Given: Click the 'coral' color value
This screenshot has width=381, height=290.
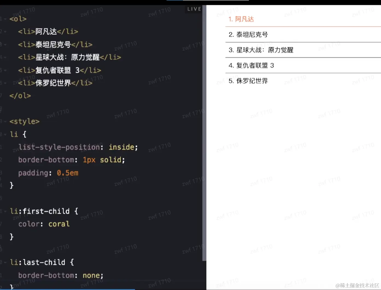Looking at the screenshot, I should click(59, 224).
